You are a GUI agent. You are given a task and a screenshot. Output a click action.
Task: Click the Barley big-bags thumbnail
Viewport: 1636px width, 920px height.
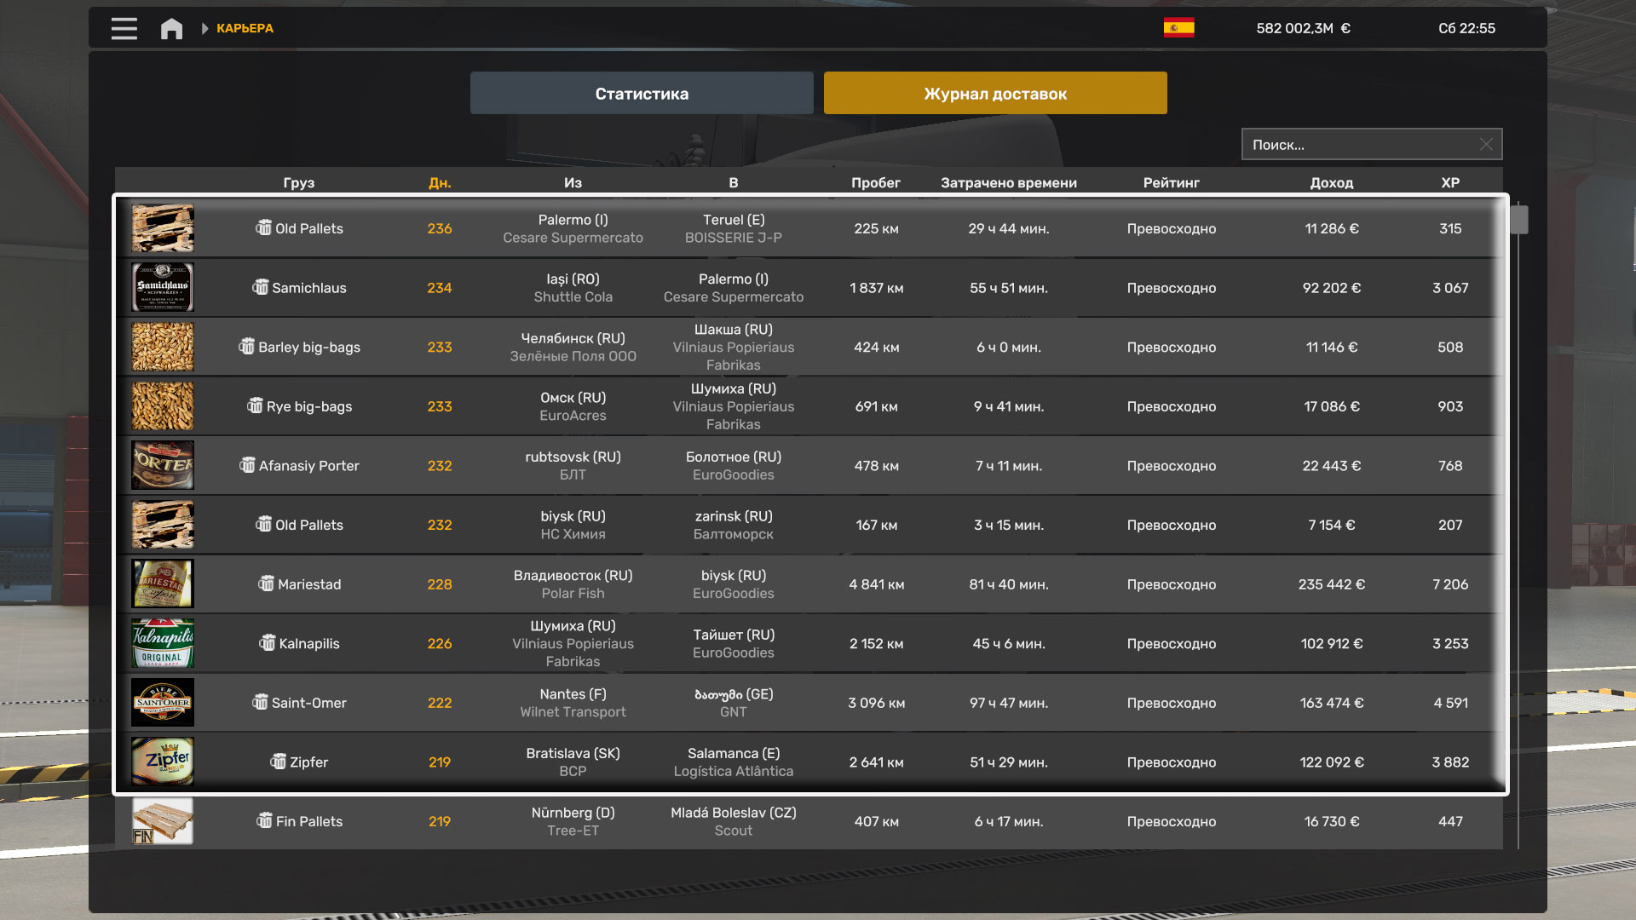(x=163, y=347)
